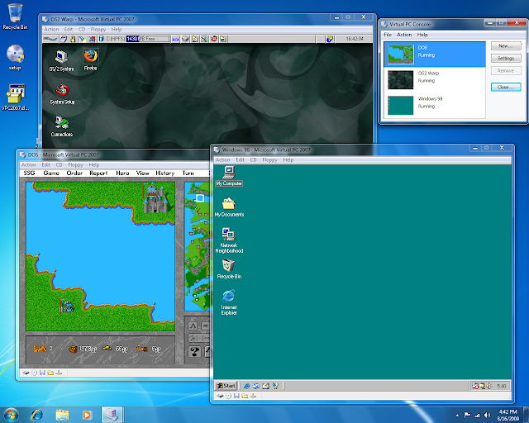Image resolution: width=529 pixels, height=423 pixels.
Task: Click Settings button in Virtual PC Console
Action: pos(506,59)
